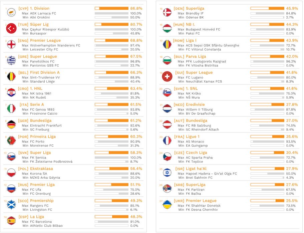Open the Premier League England title
This screenshot has height=233, width=304.
click(x=45, y=40)
